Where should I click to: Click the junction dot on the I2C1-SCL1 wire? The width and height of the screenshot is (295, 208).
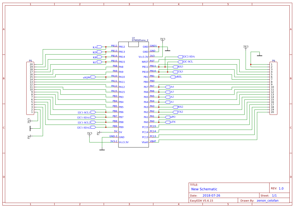(106, 112)
